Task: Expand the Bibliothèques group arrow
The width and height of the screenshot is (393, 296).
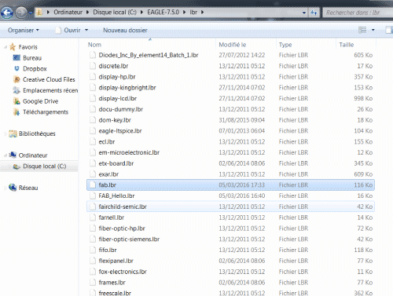Action: tap(6, 133)
